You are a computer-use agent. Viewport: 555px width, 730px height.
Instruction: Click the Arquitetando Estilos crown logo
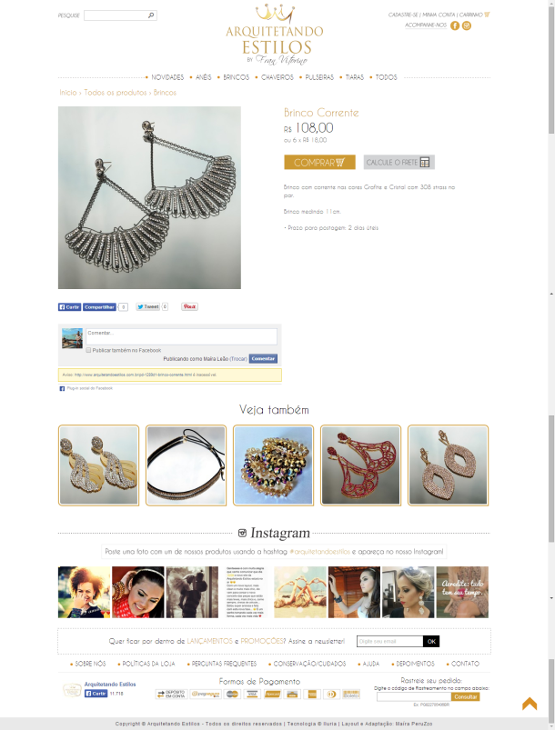(x=275, y=35)
